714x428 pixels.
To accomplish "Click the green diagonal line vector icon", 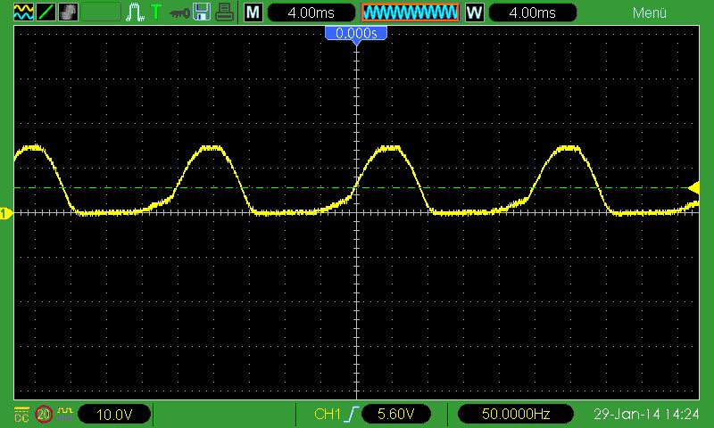I will (x=46, y=12).
